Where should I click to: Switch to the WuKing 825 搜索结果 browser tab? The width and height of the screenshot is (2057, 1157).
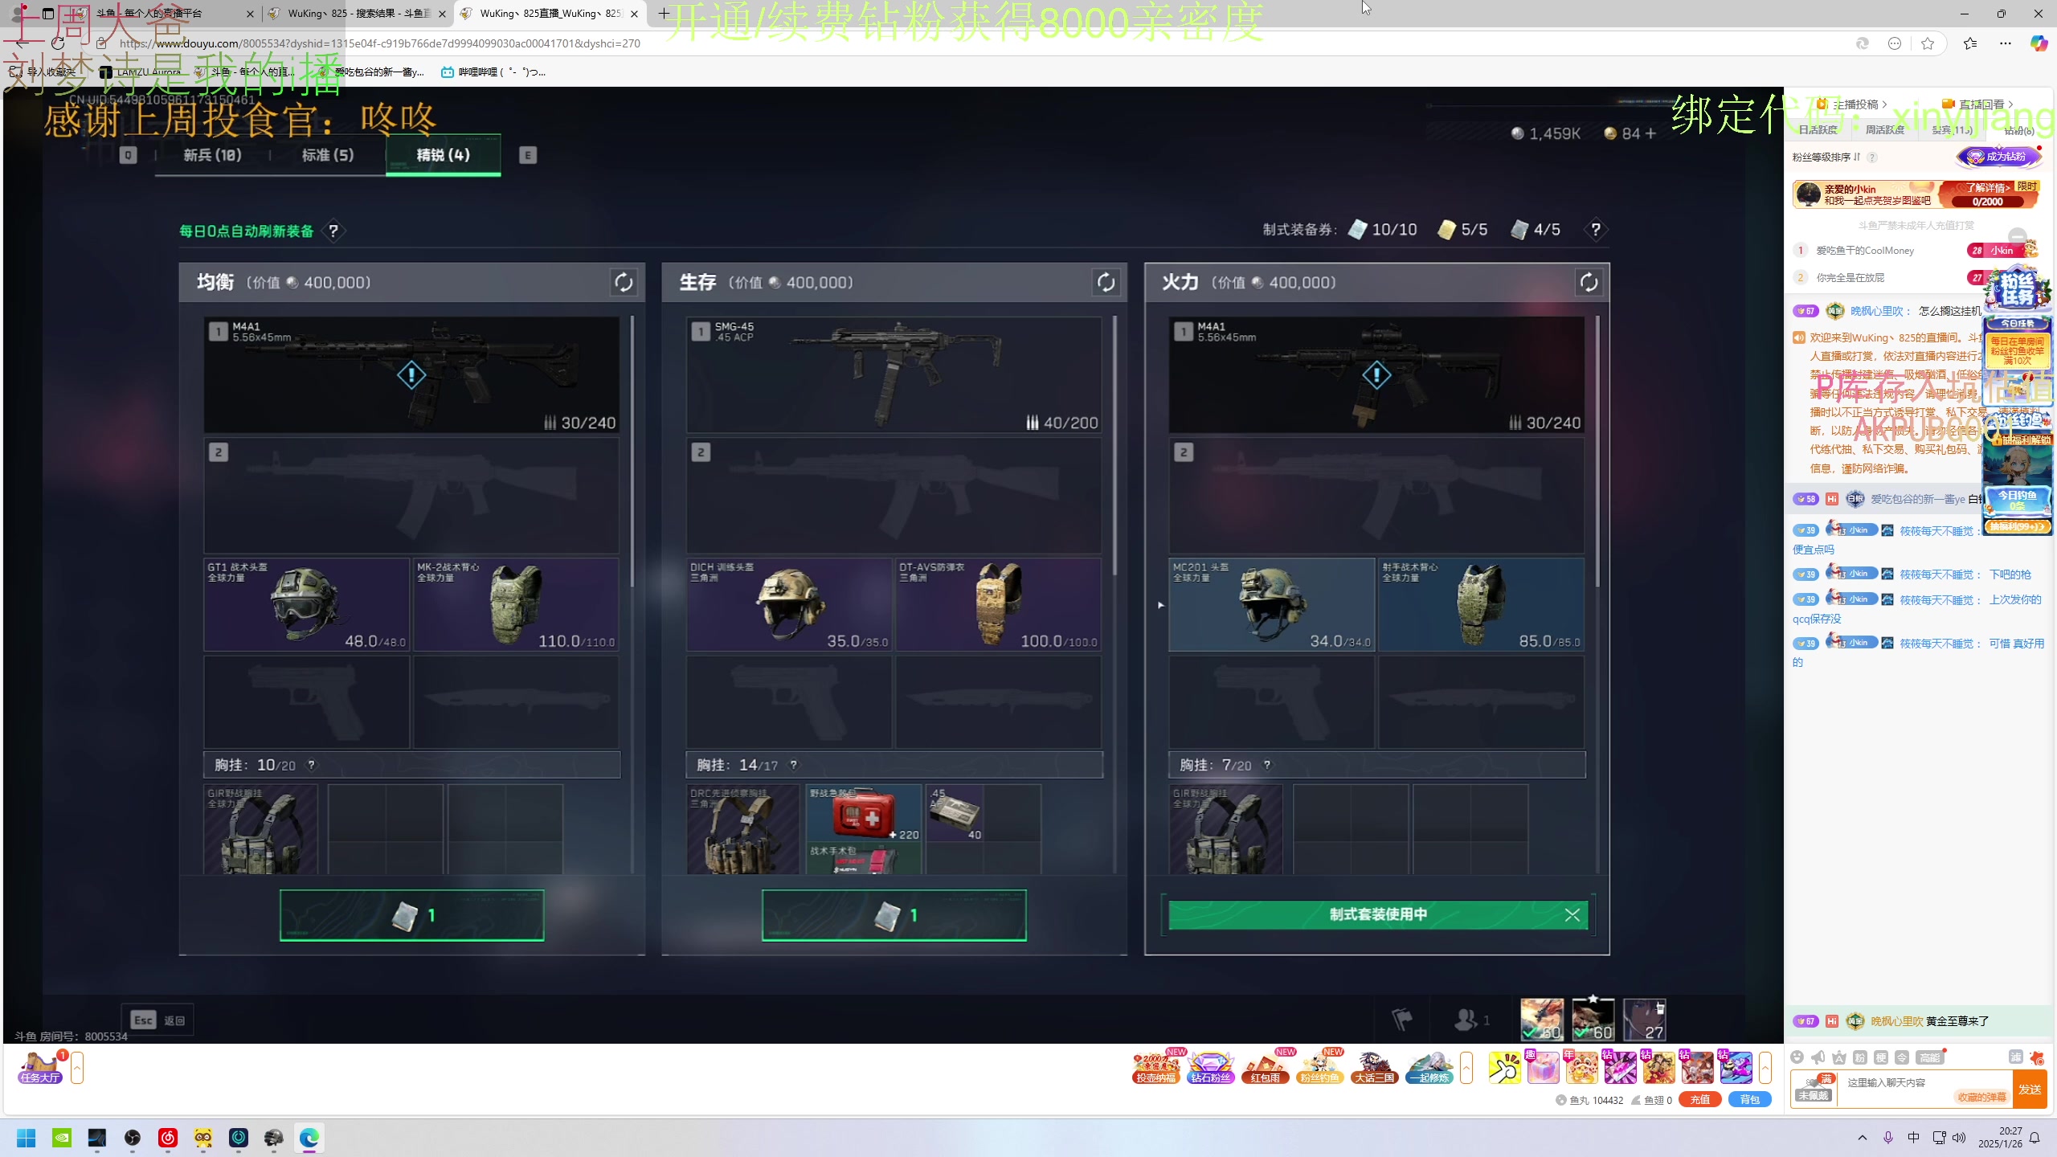[357, 14]
